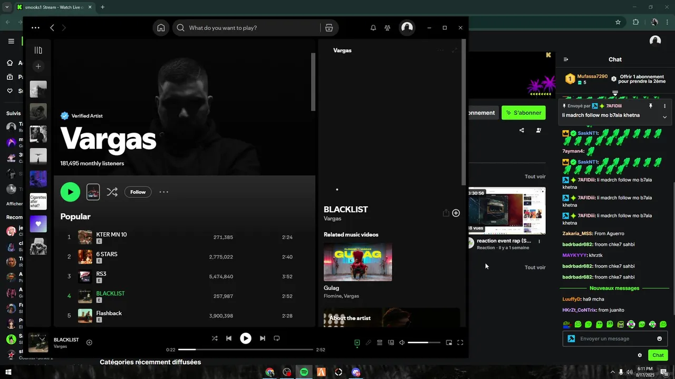The height and width of the screenshot is (379, 675).
Task: Connect to a device icon
Action: point(391,343)
